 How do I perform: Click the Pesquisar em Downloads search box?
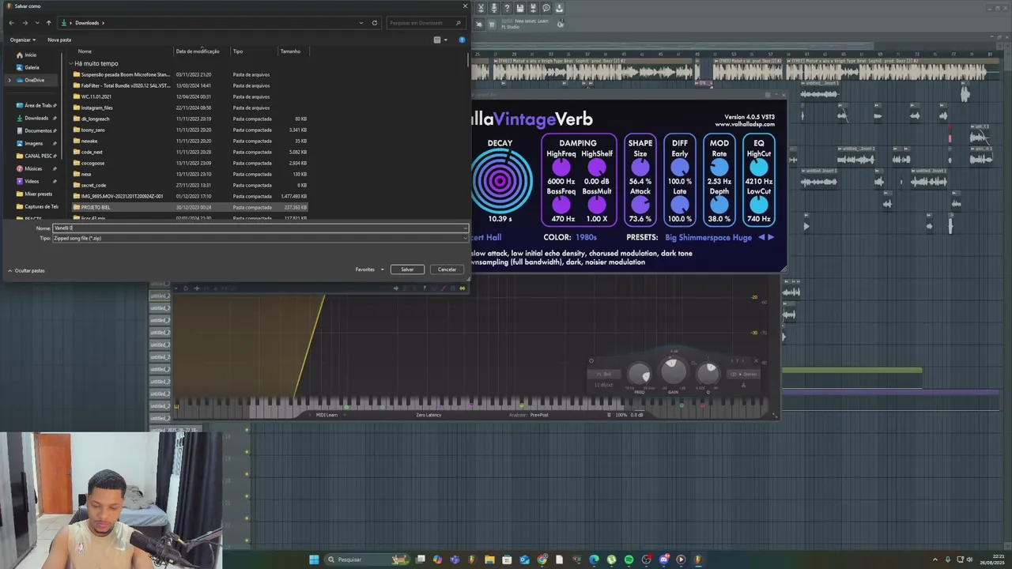[425, 23]
